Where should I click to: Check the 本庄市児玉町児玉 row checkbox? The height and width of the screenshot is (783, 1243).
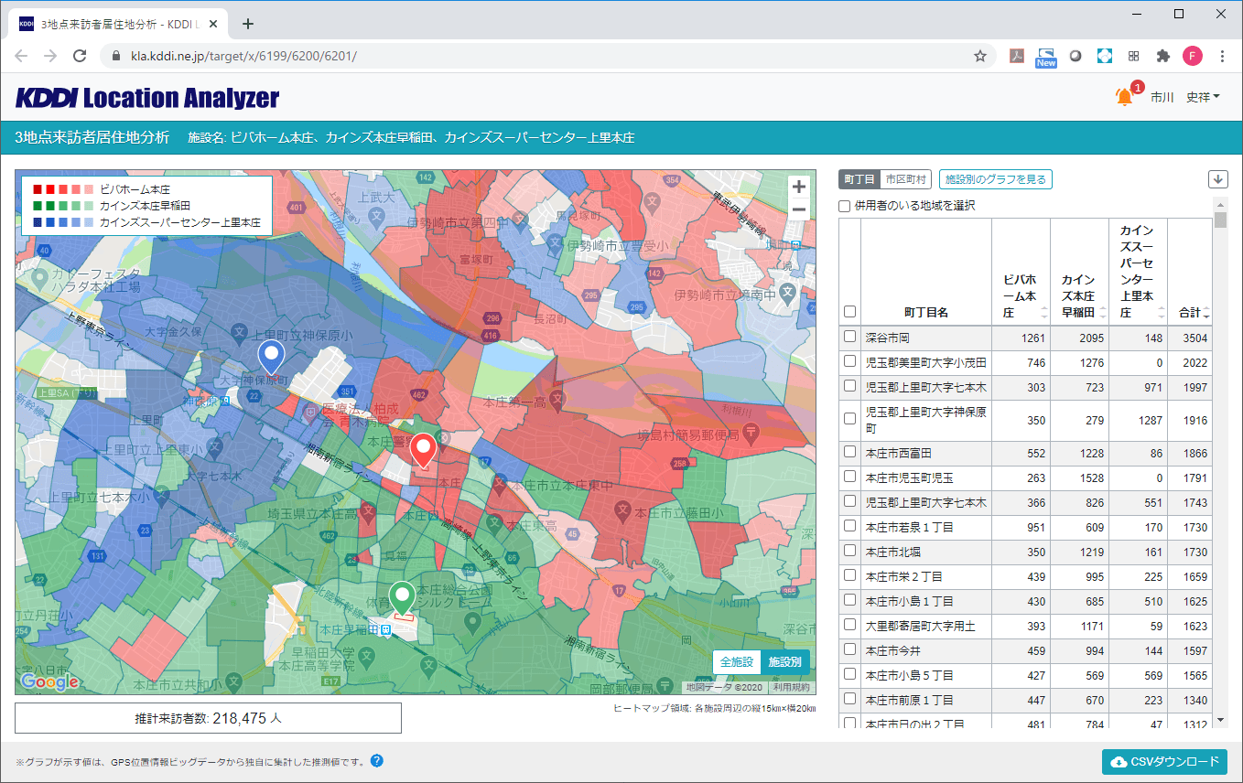[850, 477]
